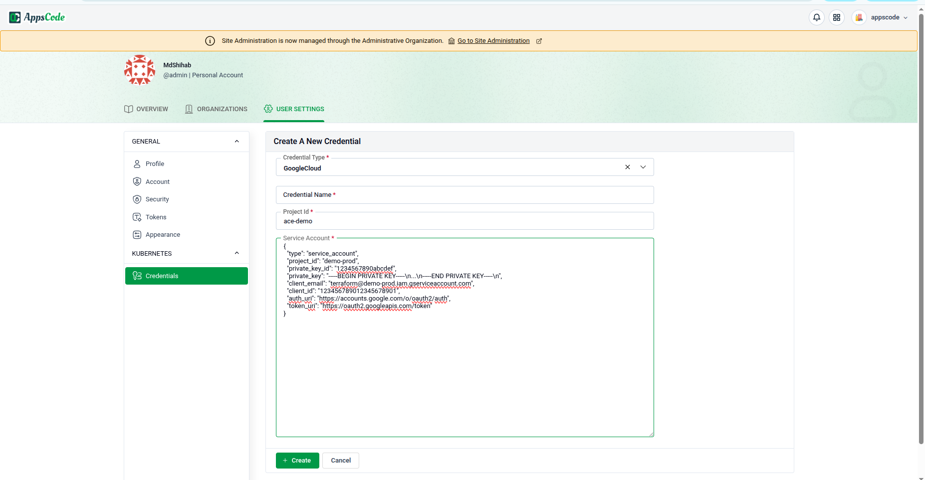Open the Tokens settings page
925x480 pixels.
[187, 217]
